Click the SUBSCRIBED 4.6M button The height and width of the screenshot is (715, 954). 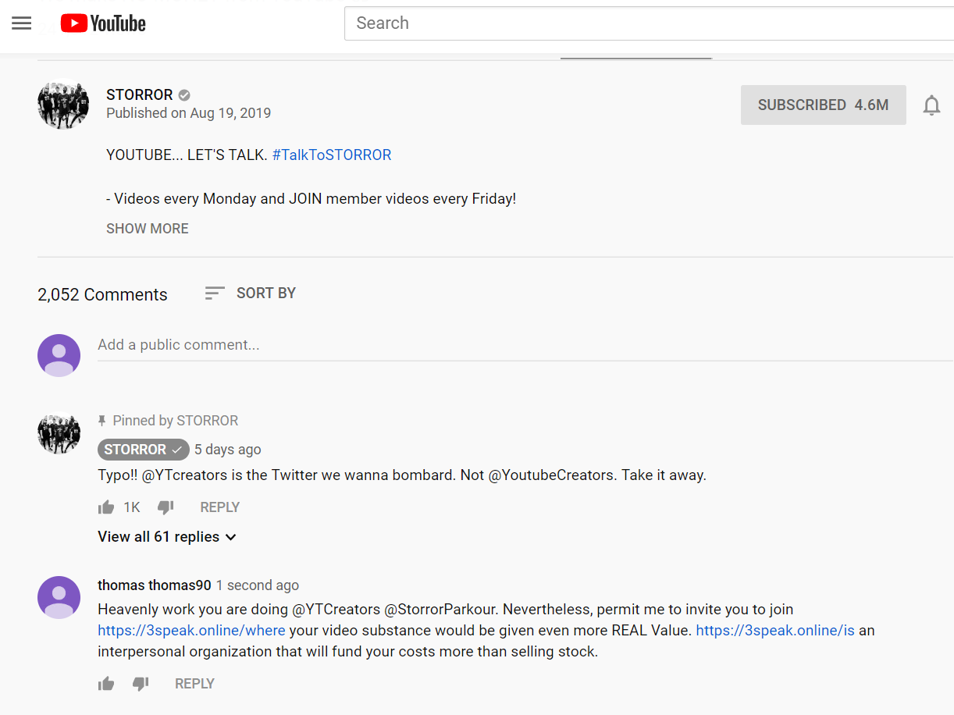823,105
